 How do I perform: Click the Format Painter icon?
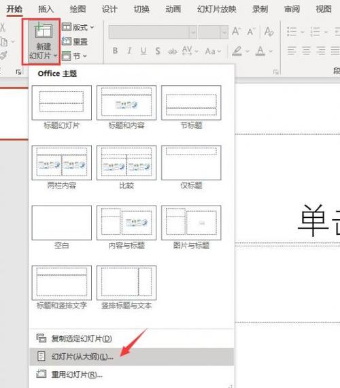pyautogui.click(x=3, y=55)
